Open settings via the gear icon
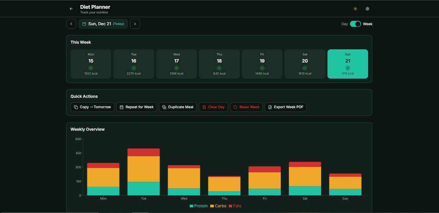Viewport: 439px width, 213px height. 367,9
